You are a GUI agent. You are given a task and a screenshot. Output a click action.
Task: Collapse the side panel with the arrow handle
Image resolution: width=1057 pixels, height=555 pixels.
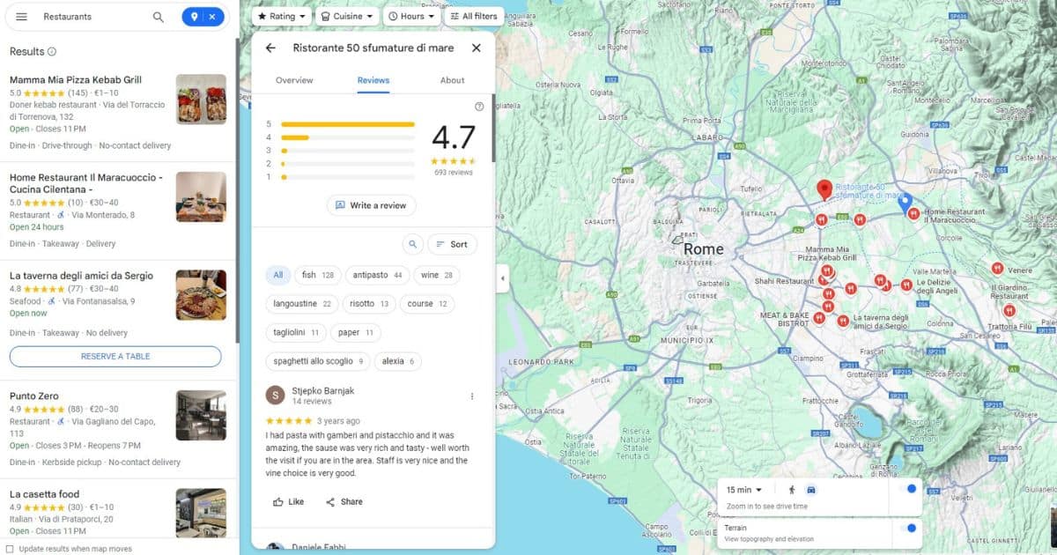pos(503,278)
